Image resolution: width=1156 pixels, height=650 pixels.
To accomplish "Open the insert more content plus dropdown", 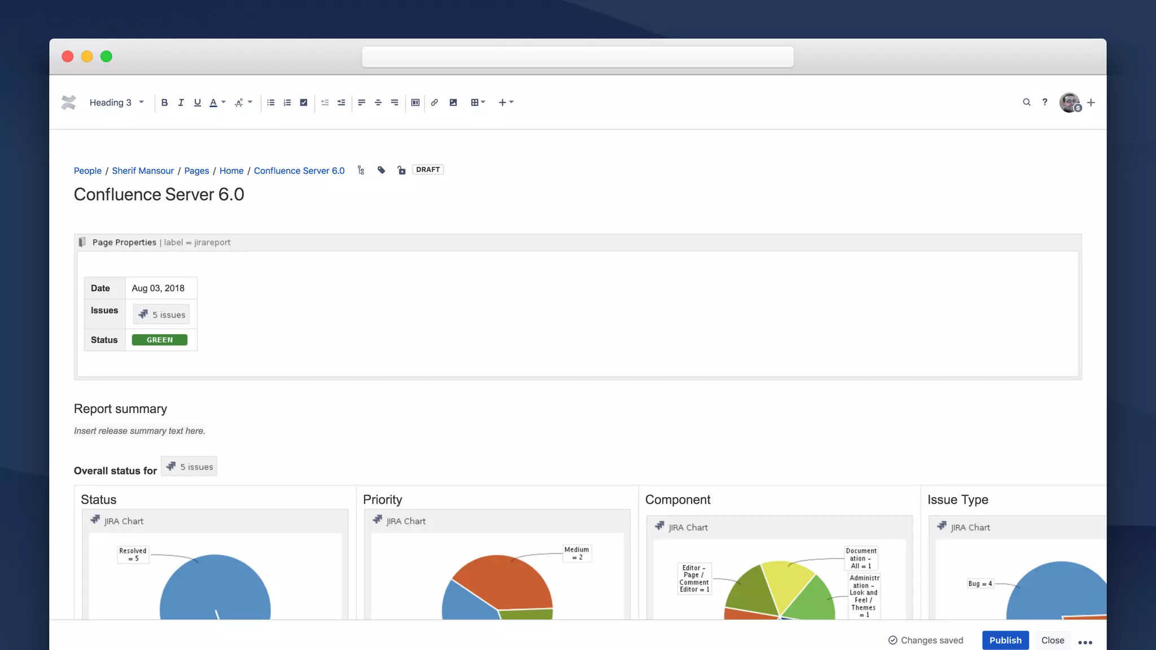I will pos(506,102).
